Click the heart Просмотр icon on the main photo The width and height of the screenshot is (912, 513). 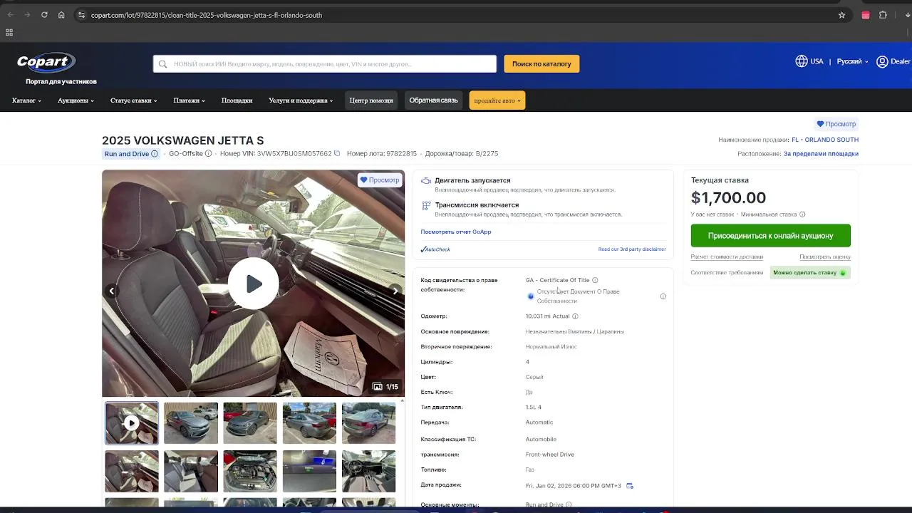[363, 180]
